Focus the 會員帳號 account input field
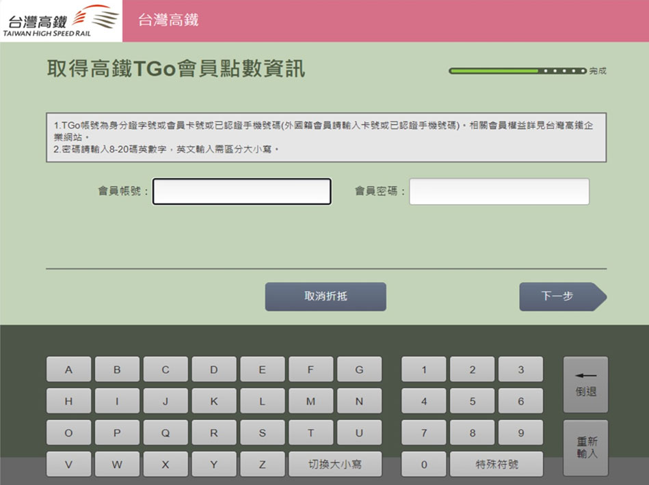Viewport: 649px width, 485px height. pos(241,192)
